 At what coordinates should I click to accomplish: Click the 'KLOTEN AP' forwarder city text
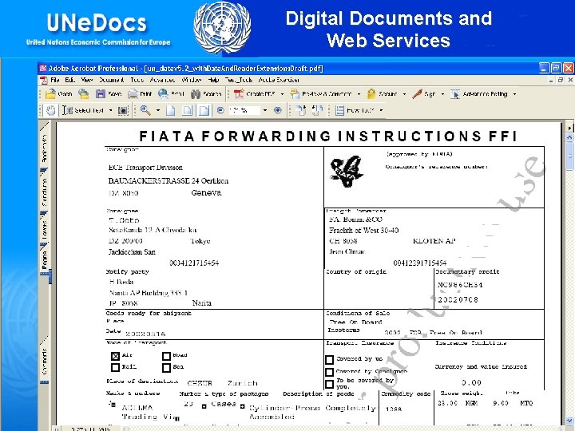point(434,241)
